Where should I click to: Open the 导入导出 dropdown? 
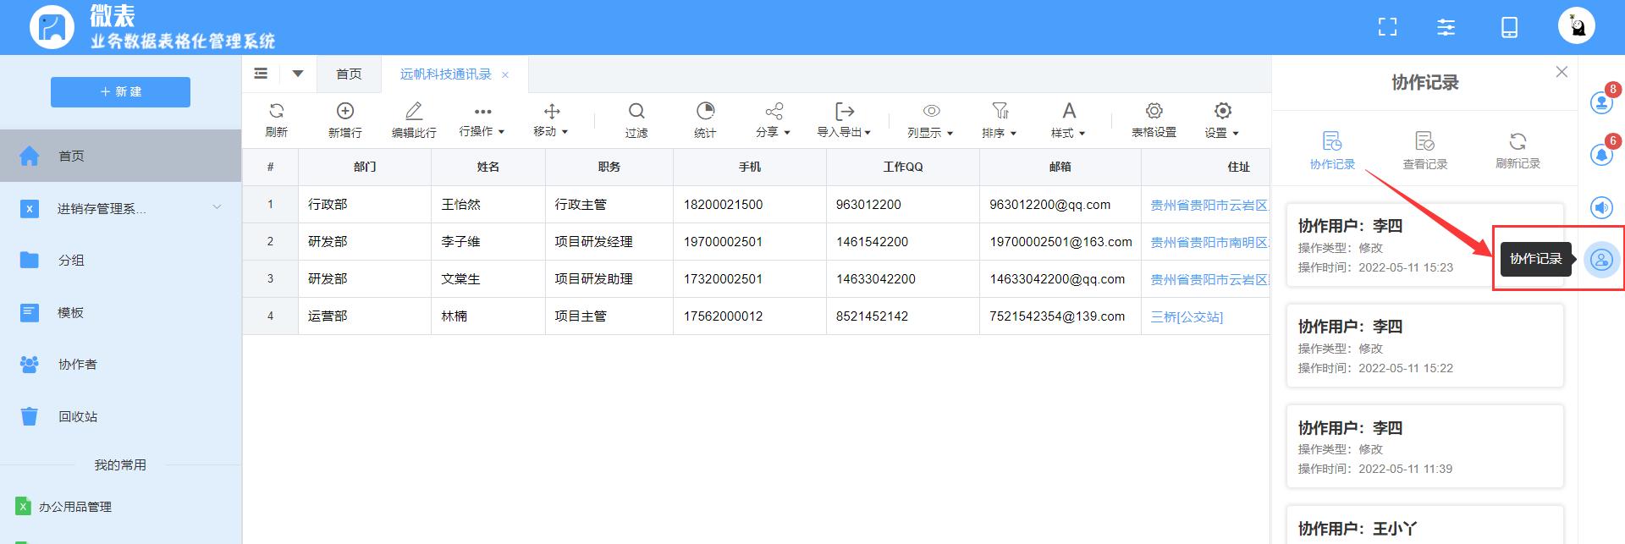click(844, 121)
